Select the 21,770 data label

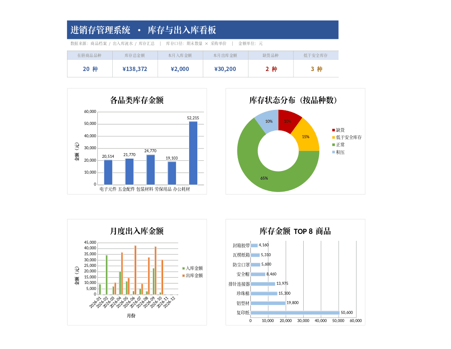click(129, 155)
